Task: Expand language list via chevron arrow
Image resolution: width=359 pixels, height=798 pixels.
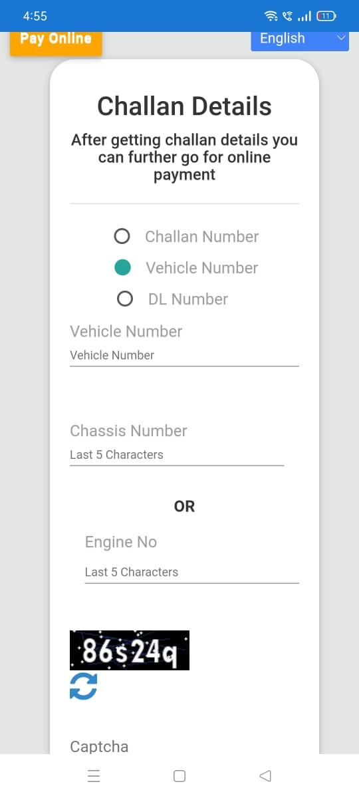Action: tap(341, 39)
